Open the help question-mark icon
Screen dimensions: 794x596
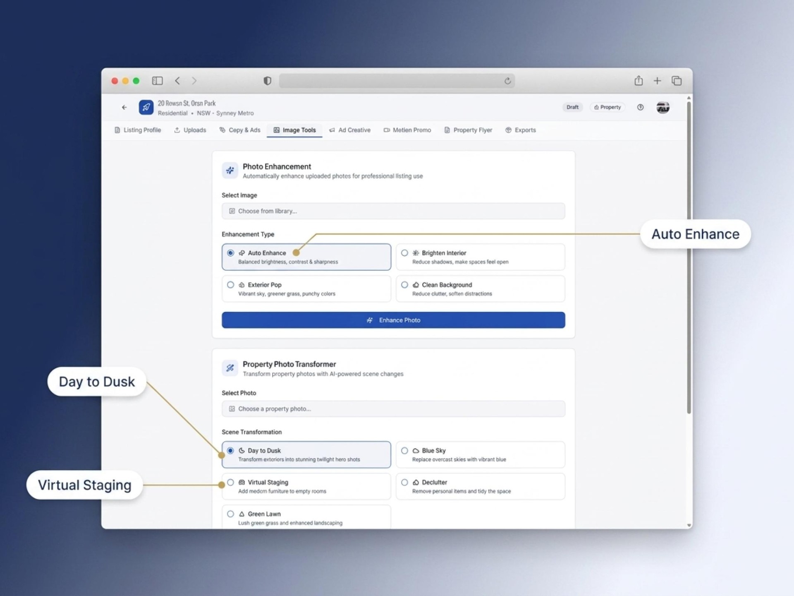[640, 107]
